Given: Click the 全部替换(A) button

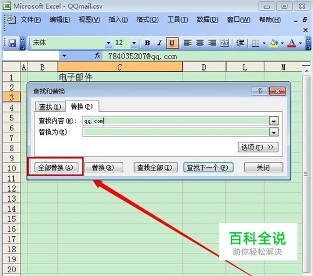Looking at the screenshot, I should [x=56, y=167].
